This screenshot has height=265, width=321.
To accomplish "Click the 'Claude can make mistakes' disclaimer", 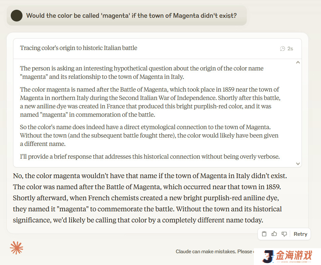I will (214, 252).
